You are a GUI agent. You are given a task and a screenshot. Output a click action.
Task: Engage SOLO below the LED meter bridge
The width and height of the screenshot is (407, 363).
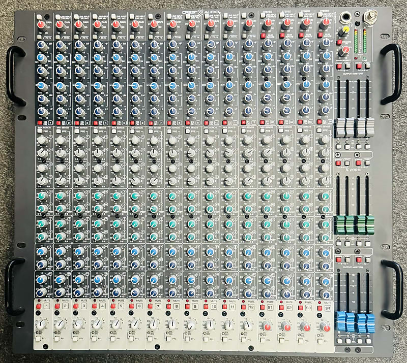(356, 57)
